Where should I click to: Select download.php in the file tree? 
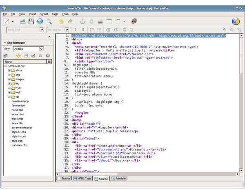[20, 101]
